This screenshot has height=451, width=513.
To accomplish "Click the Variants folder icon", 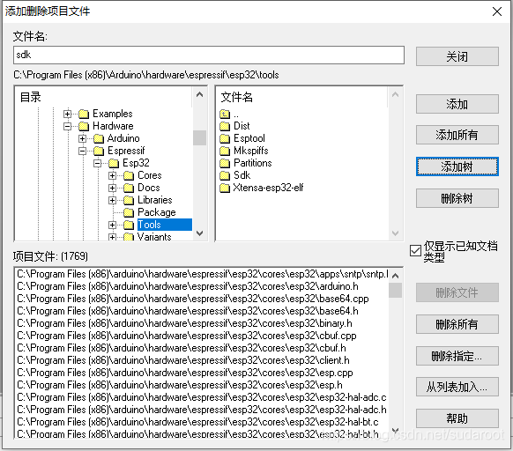I will pos(129,237).
